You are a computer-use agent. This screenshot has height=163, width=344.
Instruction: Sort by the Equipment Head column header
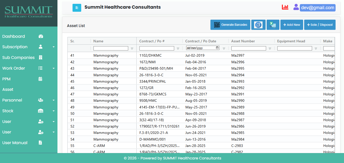click(x=291, y=41)
